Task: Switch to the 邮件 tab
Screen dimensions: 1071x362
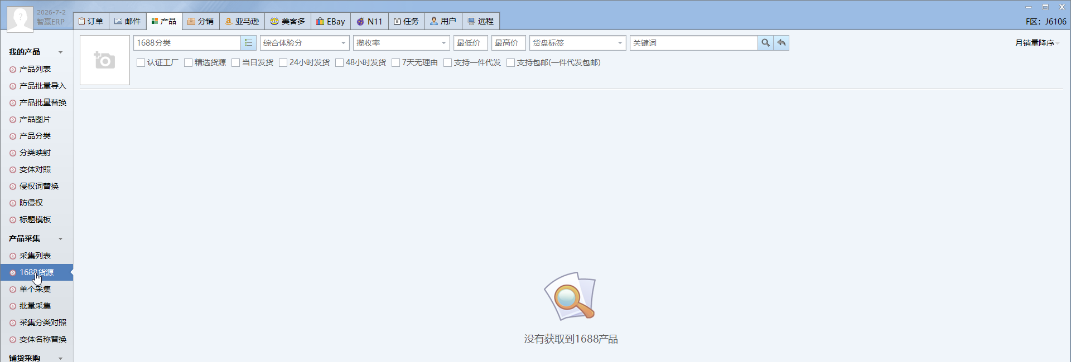Action: click(x=128, y=21)
